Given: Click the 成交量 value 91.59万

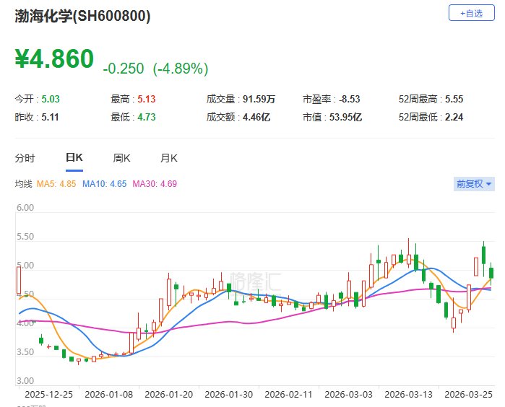Looking at the screenshot, I should 259,99.
